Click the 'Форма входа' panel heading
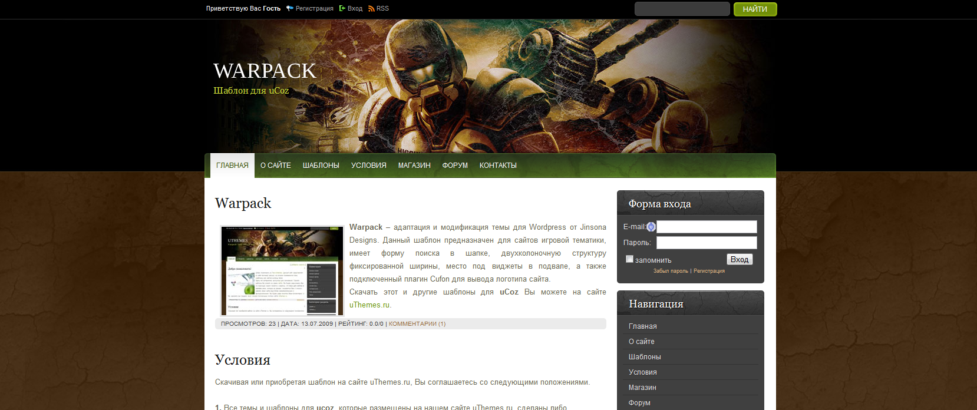 click(660, 204)
